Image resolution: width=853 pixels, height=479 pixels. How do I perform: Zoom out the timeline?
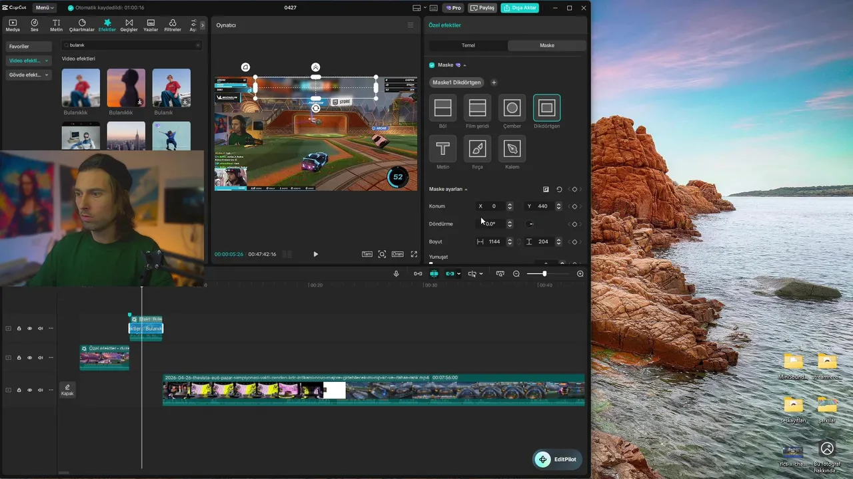coord(516,273)
